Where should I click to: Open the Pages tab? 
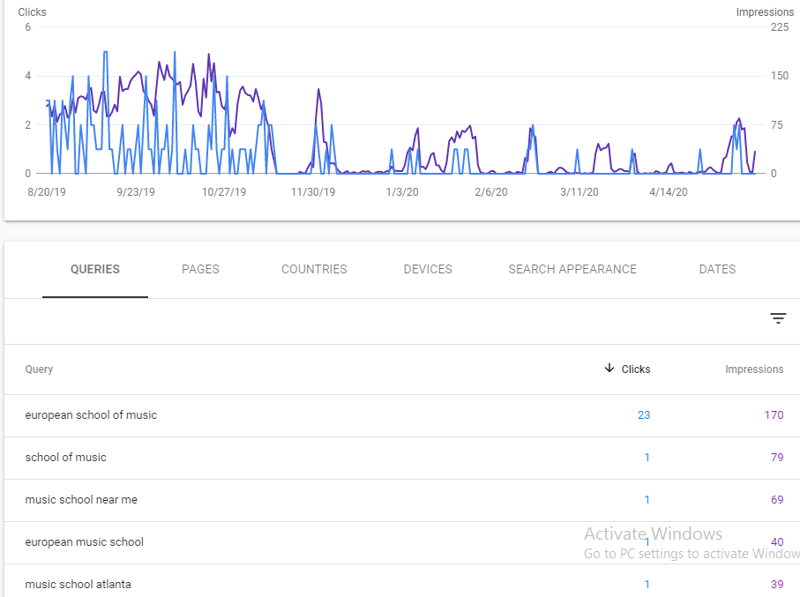click(x=200, y=270)
